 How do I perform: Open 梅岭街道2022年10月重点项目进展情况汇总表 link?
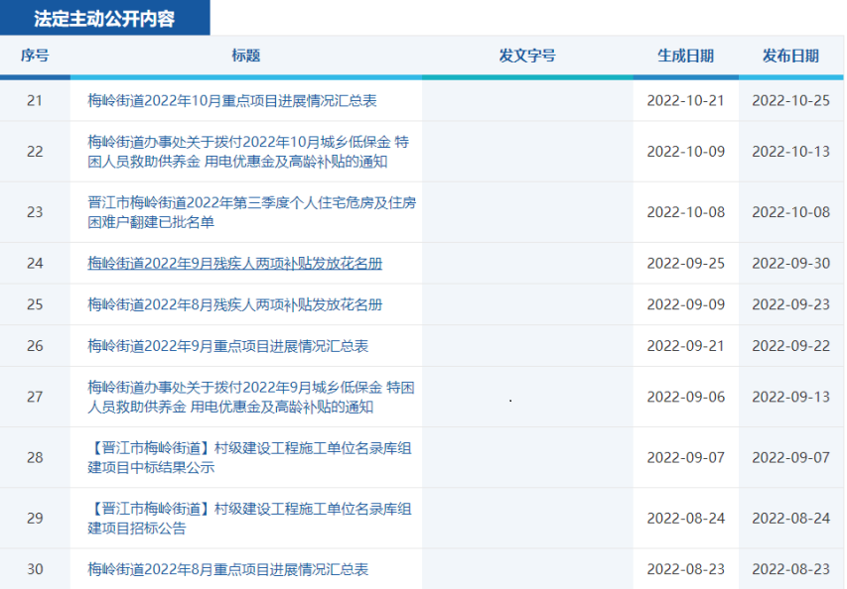(231, 101)
